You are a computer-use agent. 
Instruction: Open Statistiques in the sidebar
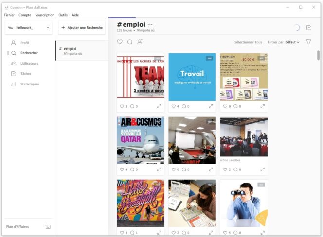(x=30, y=84)
